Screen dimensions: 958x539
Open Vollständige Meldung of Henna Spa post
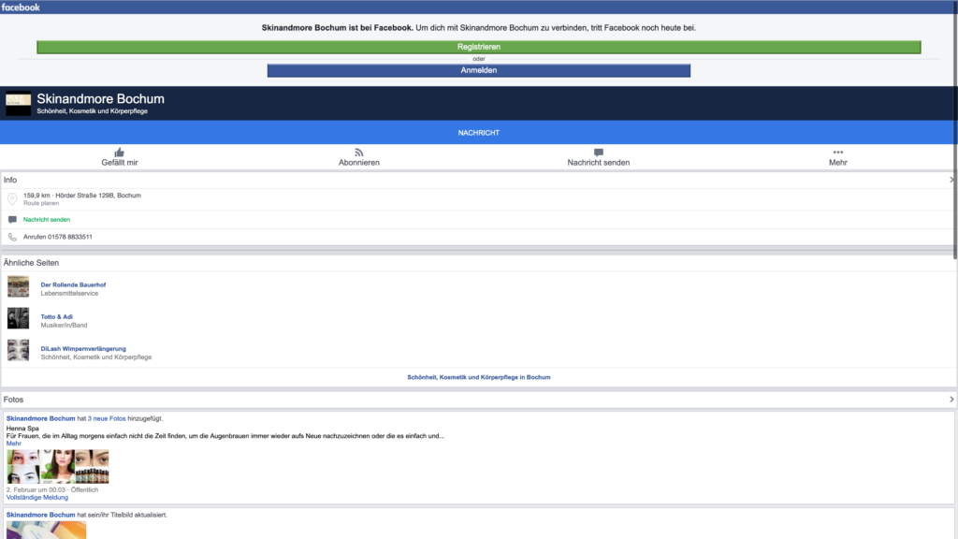point(37,498)
